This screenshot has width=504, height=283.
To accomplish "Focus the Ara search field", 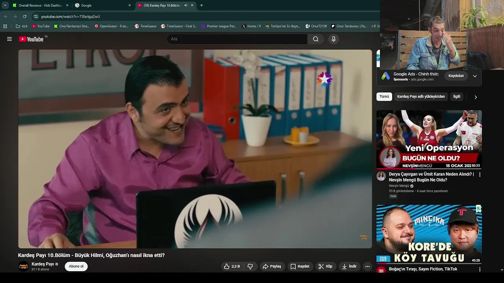I will 237,39.
